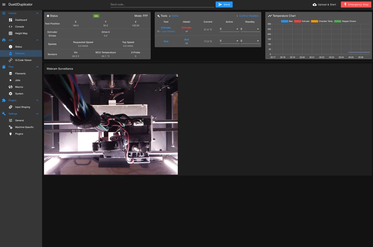Click the Send code input field
This screenshot has width=373, height=247.
click(x=162, y=5)
